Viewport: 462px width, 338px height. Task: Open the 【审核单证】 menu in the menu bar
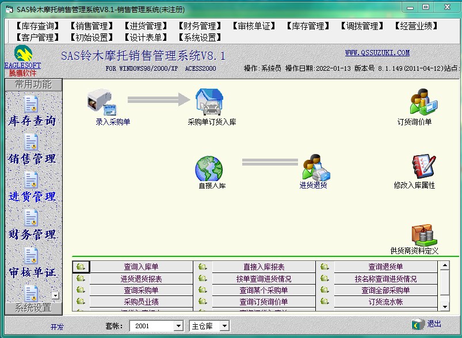(x=254, y=26)
